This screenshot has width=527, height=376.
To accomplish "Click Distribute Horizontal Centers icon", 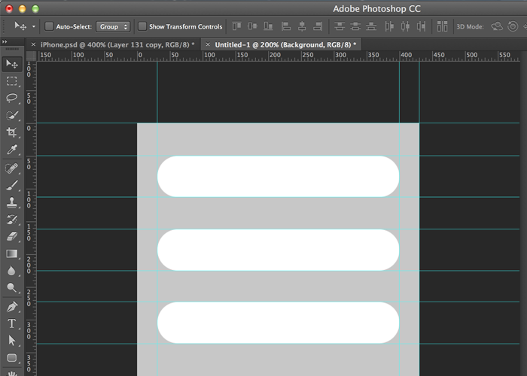I will (x=405, y=26).
